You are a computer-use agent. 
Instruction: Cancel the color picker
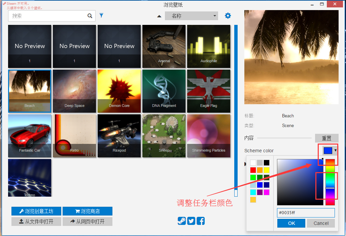(321, 223)
